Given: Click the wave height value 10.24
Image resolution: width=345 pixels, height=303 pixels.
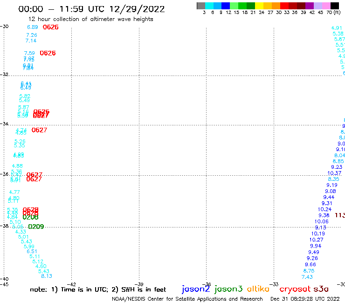Looking at the screenshot, I should pyautogui.click(x=325, y=209).
